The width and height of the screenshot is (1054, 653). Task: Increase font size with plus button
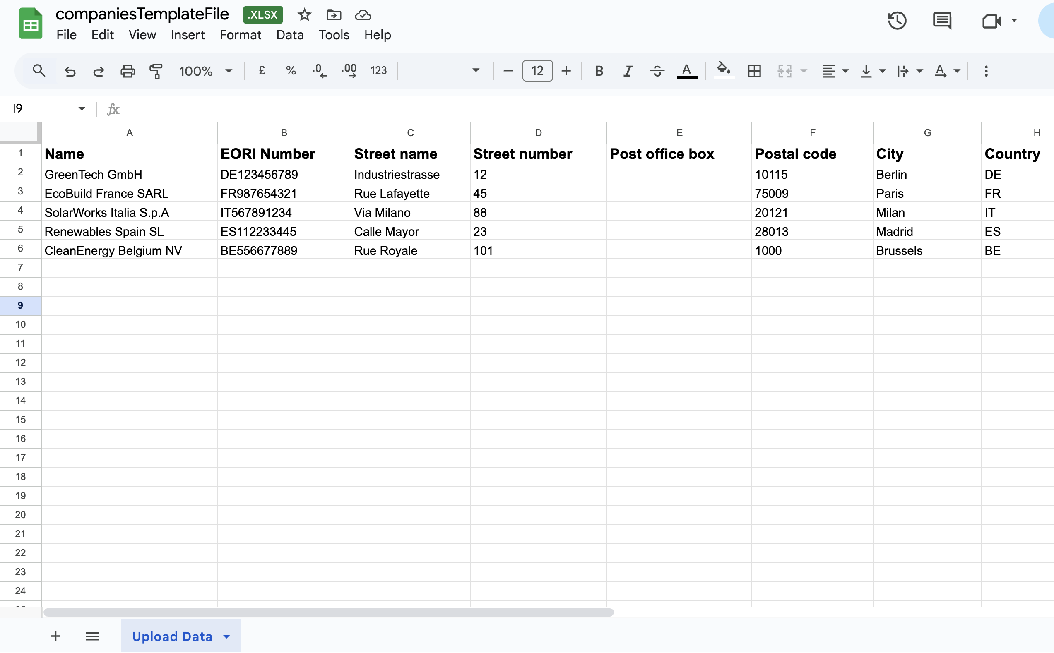(x=566, y=71)
